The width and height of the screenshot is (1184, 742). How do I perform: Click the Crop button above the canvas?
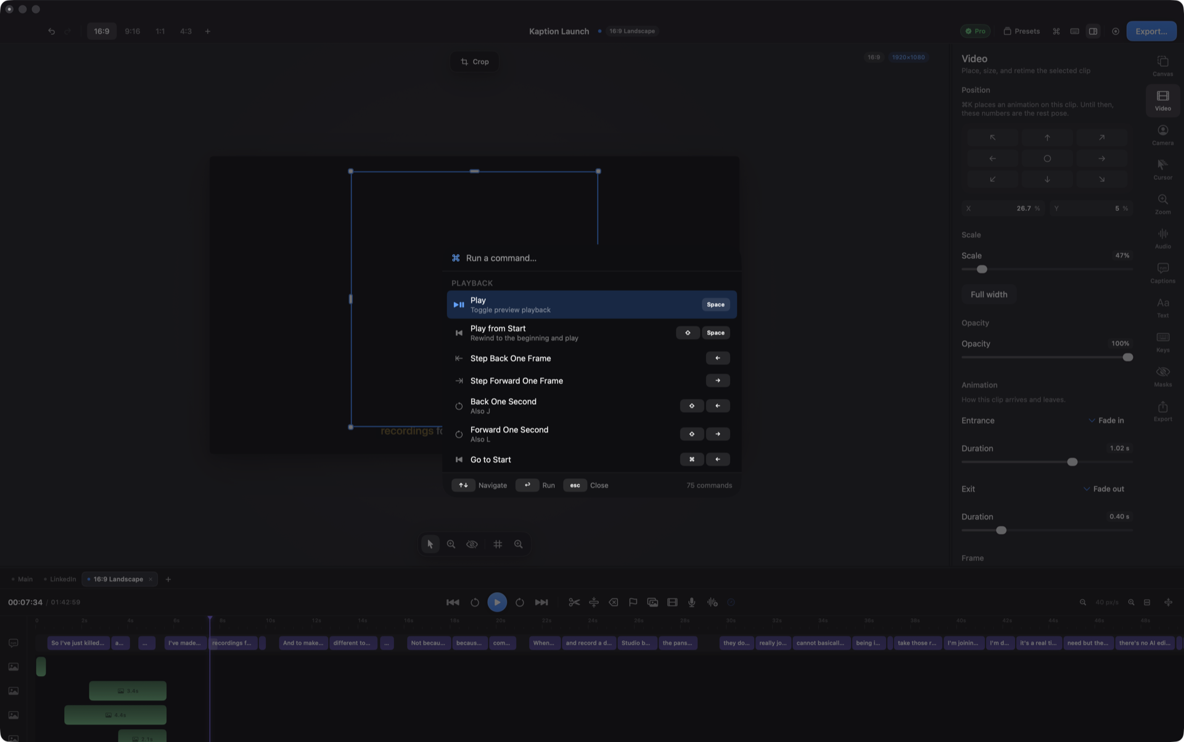[474, 62]
